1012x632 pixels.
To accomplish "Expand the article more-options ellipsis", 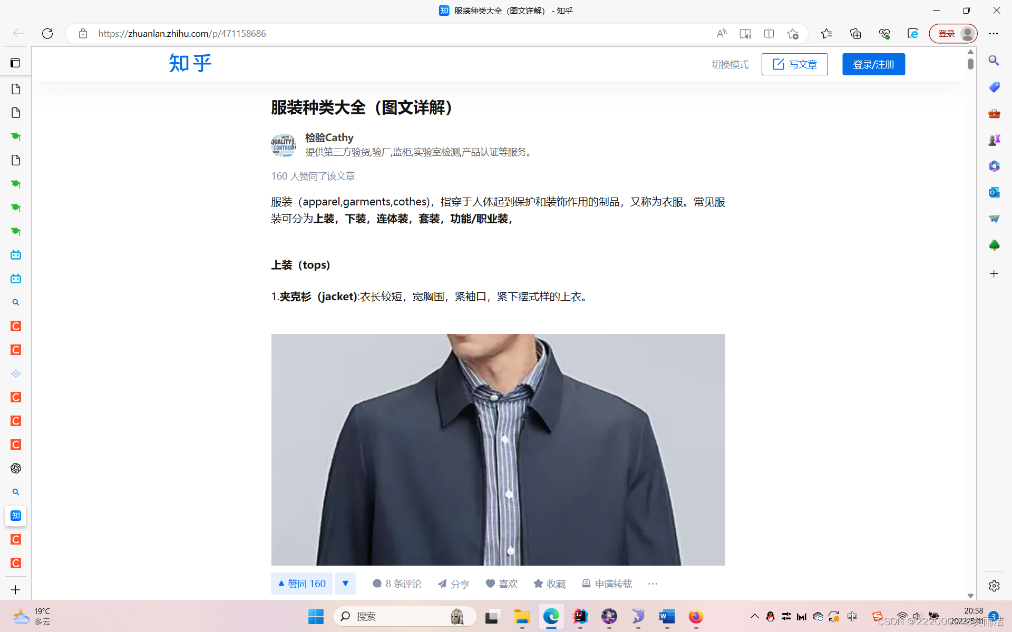I will [653, 584].
